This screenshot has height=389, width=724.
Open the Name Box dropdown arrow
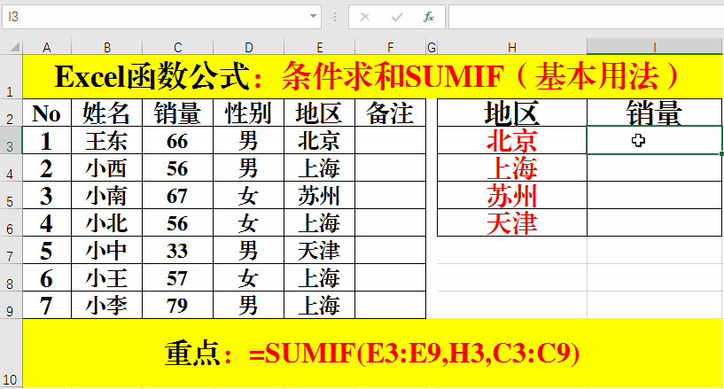313,17
